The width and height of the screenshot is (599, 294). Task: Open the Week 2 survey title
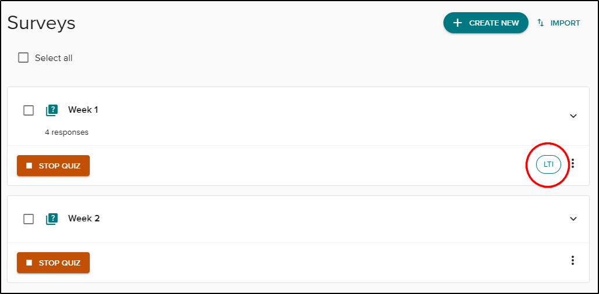tap(84, 218)
